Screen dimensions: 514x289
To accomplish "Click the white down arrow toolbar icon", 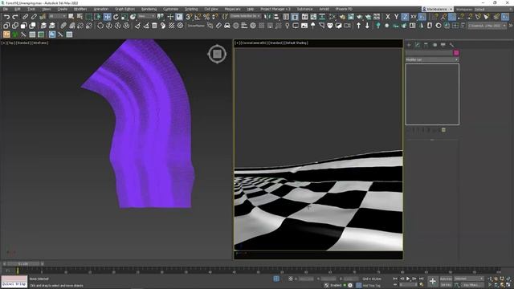I will click(367, 26).
